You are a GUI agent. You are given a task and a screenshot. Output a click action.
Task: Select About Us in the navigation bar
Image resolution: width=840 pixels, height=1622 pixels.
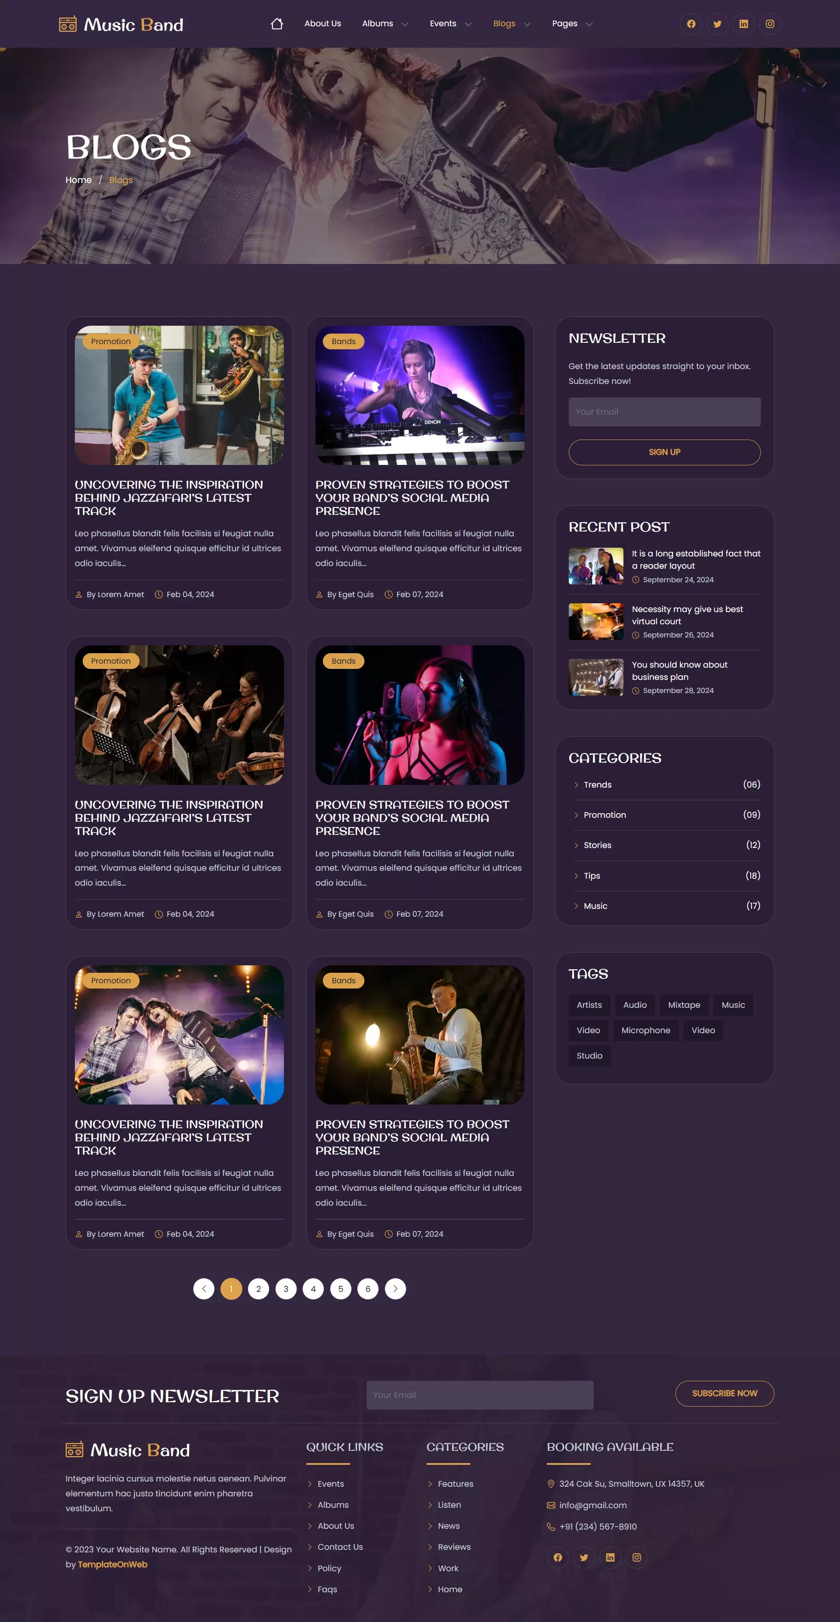tap(322, 23)
